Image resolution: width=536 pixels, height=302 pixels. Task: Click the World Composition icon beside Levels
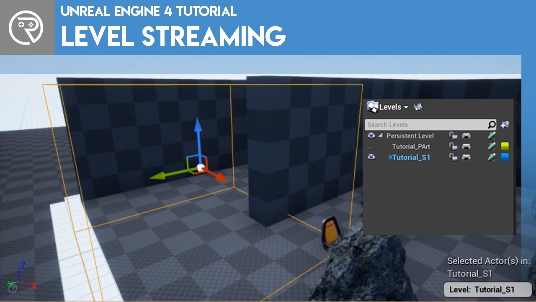pos(418,107)
